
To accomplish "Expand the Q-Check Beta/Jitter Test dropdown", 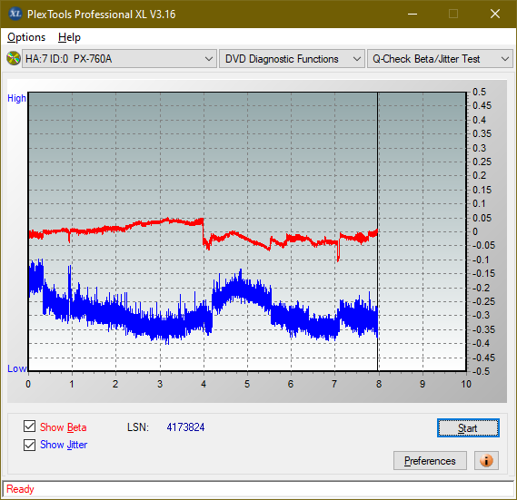I will click(x=440, y=59).
